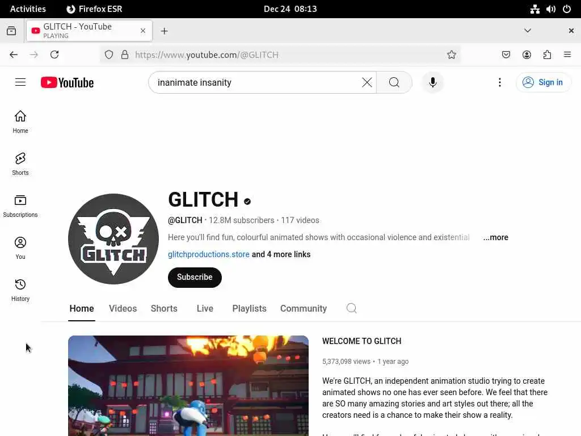Viewport: 581px width, 436px height.
Task: Click the magnifier search button
Action: coord(394,82)
